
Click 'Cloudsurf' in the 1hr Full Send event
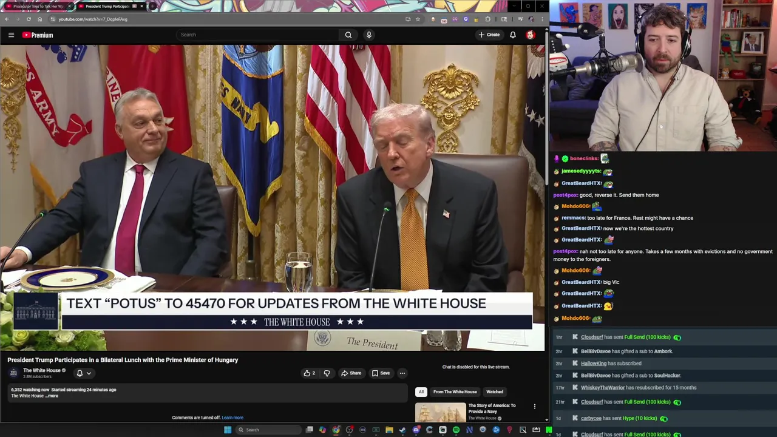click(592, 337)
